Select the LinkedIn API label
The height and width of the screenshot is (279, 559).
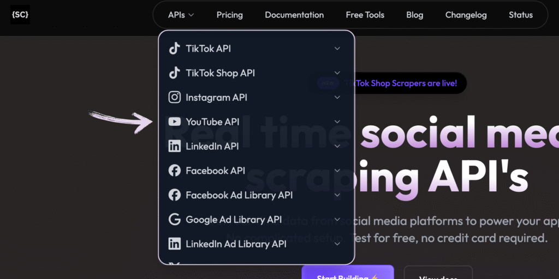212,146
